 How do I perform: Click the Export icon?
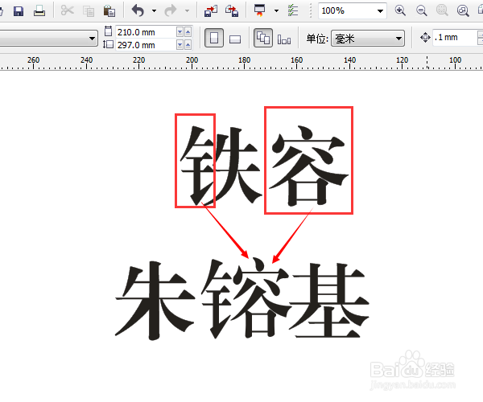tap(232, 11)
